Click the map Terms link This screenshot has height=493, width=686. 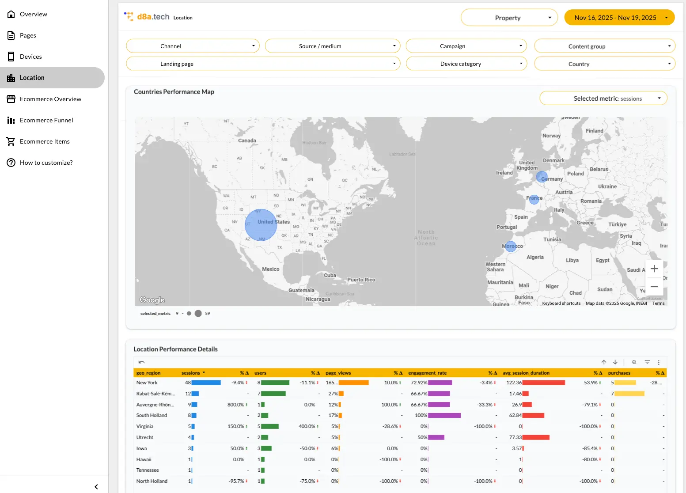click(x=658, y=303)
